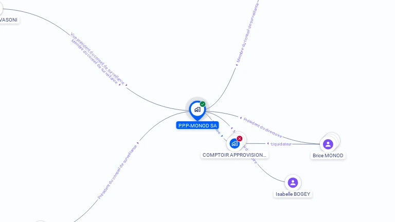This screenshot has height=222, width=395.
Task: Click the partially visible VASONI node label
Action: (9, 20)
